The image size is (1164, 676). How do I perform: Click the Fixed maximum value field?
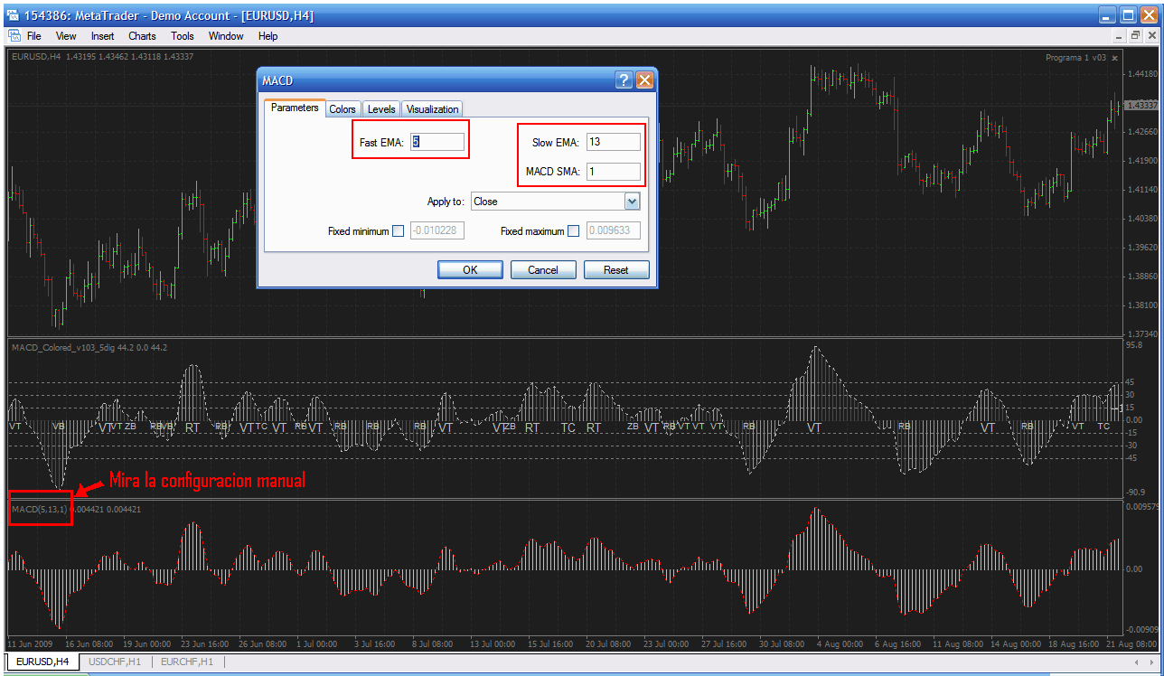(x=614, y=230)
